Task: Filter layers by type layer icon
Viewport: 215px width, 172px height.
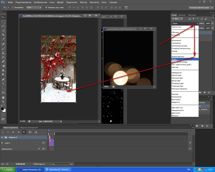Action: pos(197,19)
